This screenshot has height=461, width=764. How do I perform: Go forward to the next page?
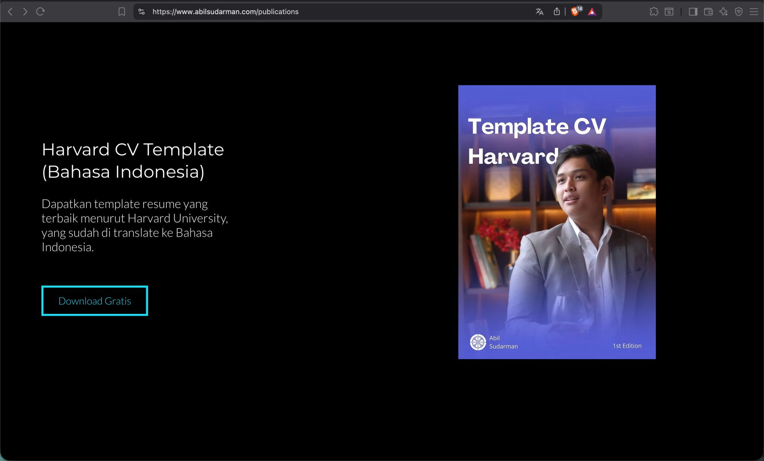click(x=25, y=12)
